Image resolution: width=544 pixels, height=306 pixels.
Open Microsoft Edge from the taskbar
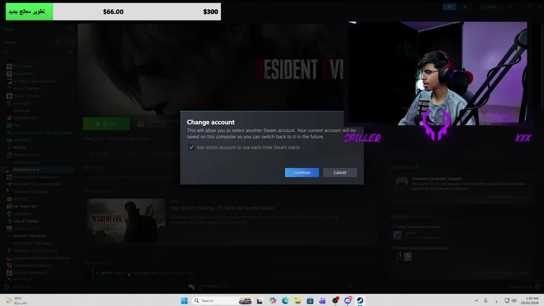pyautogui.click(x=285, y=300)
